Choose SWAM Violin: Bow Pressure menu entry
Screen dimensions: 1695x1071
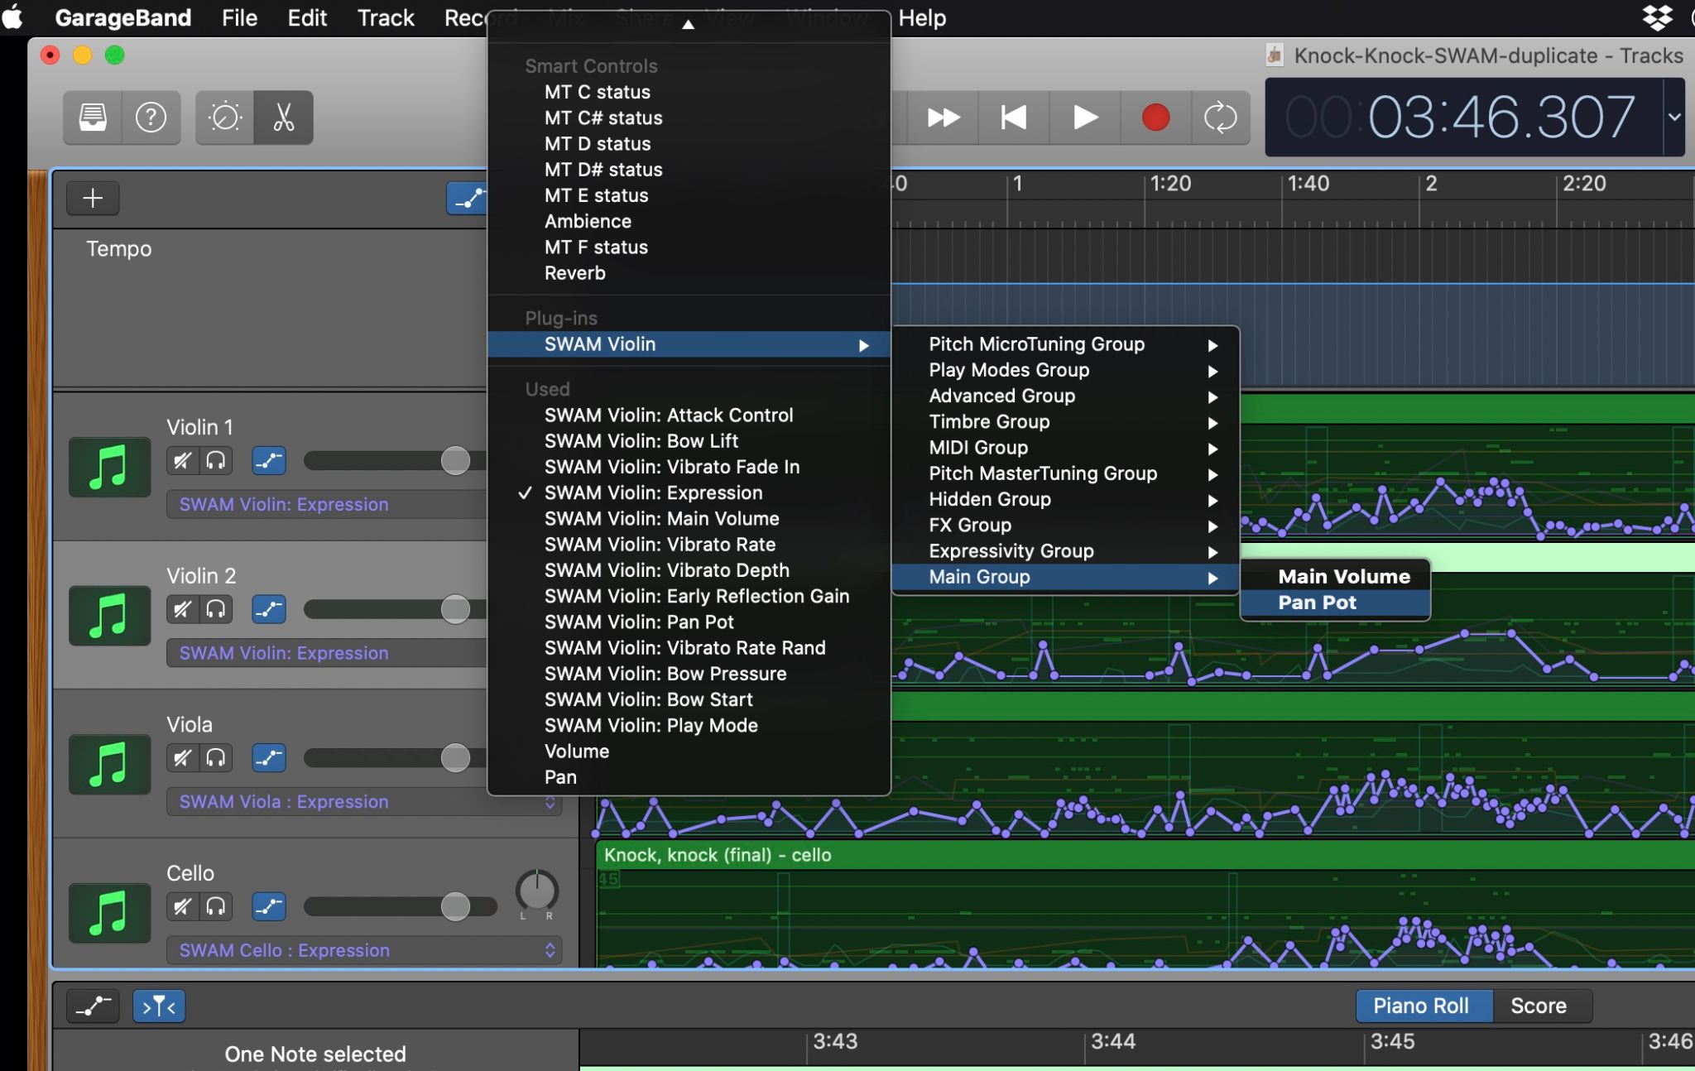(665, 674)
